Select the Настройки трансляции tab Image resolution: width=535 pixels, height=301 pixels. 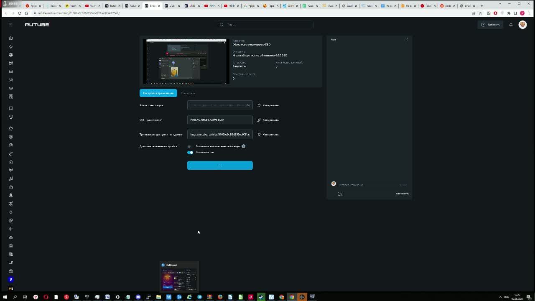pos(158,93)
